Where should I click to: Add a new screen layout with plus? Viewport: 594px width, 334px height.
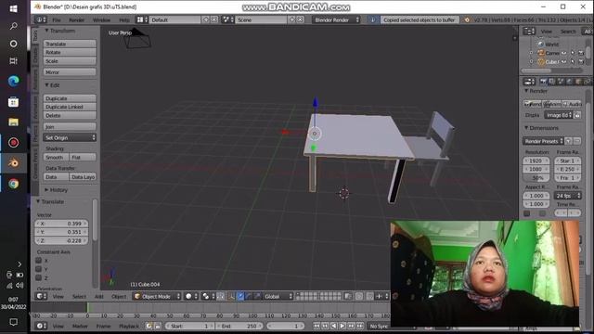[x=206, y=19]
